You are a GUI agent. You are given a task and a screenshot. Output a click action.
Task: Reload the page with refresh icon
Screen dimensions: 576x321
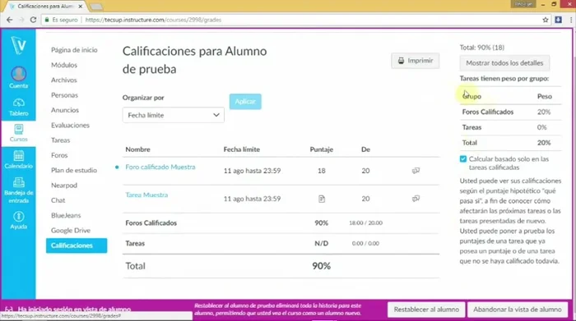[x=33, y=20]
